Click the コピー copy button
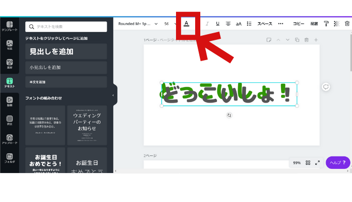This screenshot has height=202, width=352. click(x=299, y=24)
